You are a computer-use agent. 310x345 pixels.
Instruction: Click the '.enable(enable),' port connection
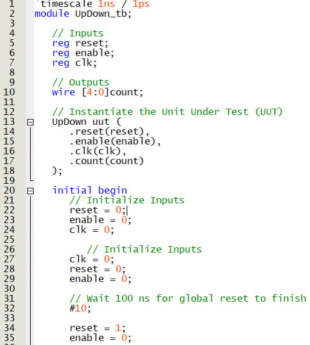tap(115, 142)
